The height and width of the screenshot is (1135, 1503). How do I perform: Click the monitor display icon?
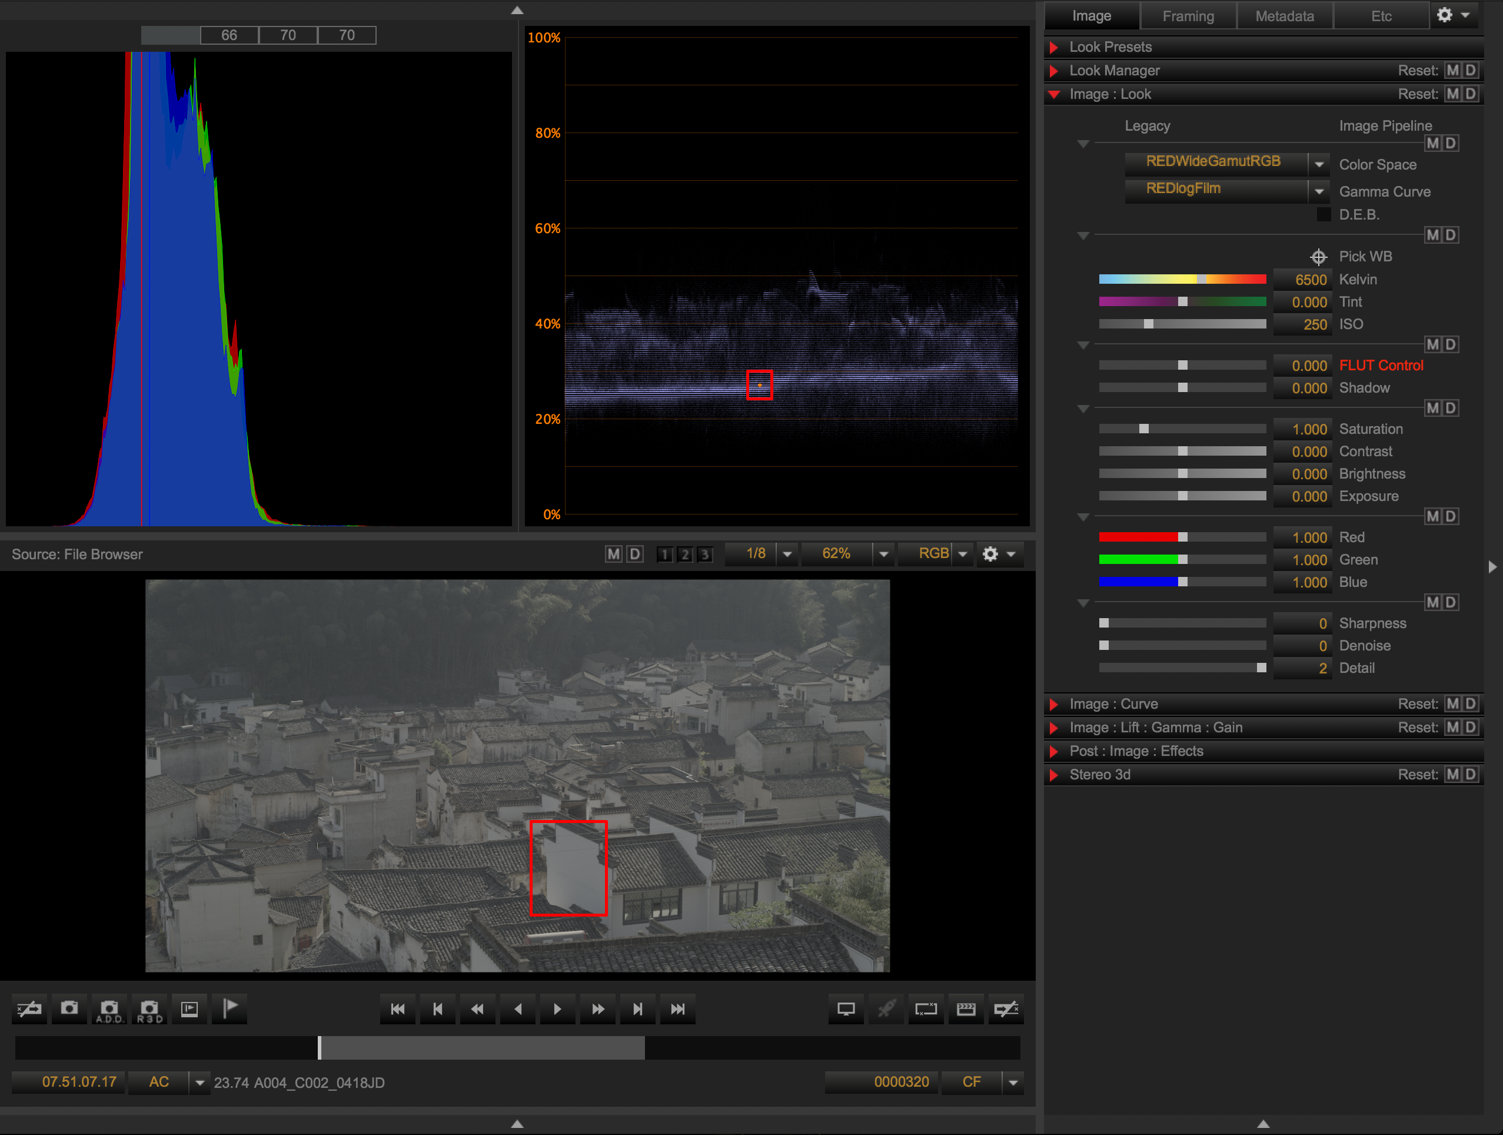846,1009
